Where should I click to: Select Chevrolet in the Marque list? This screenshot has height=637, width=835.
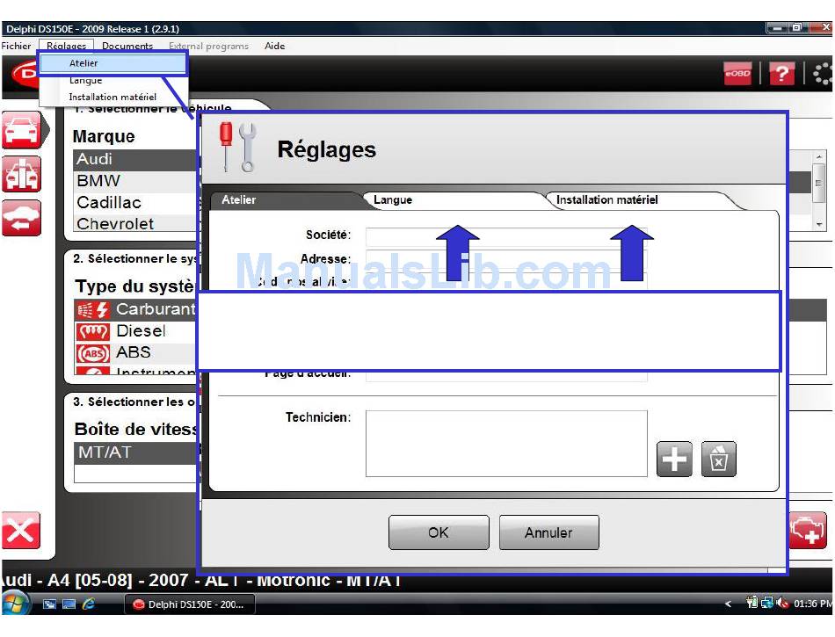136,223
